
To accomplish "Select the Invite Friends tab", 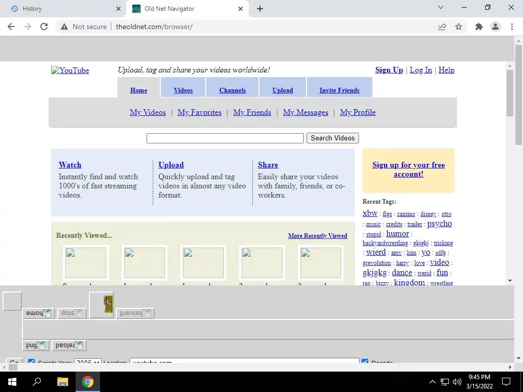I will tap(339, 90).
